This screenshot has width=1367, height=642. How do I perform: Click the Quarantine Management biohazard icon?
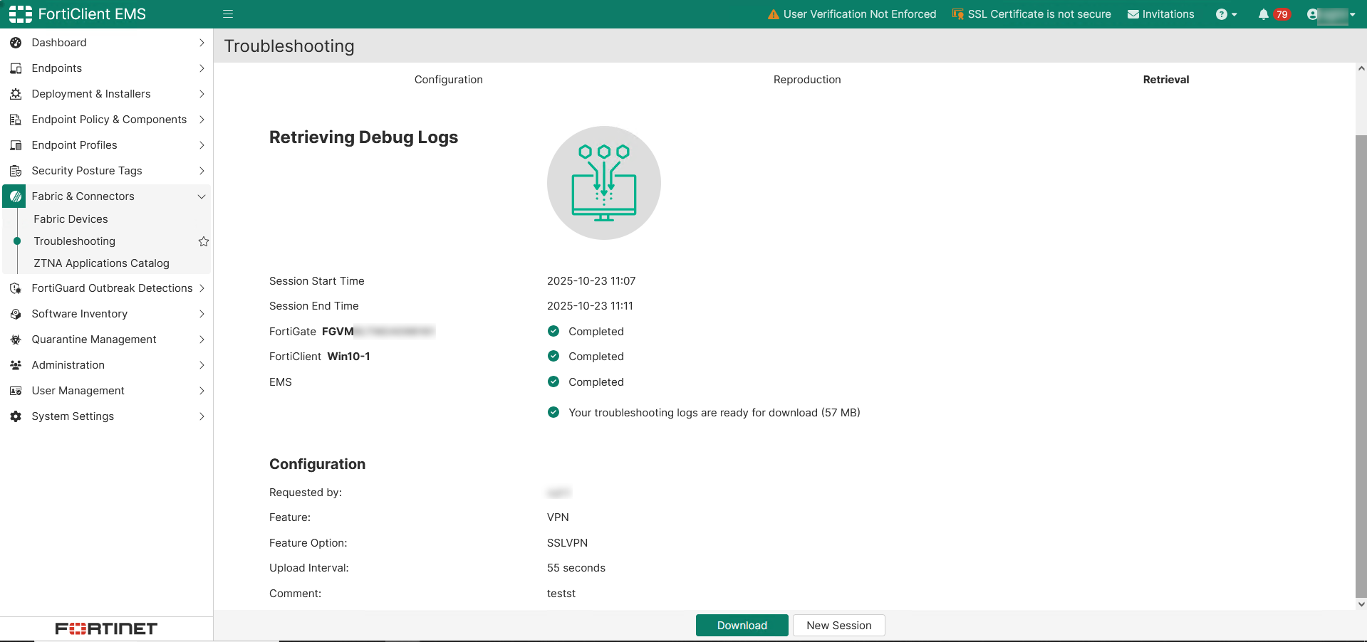pyautogui.click(x=16, y=340)
